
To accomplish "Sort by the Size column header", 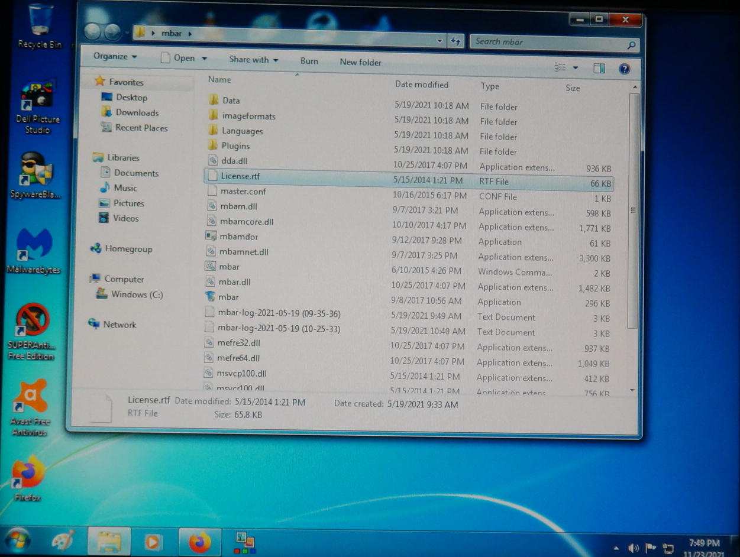I will pos(573,88).
